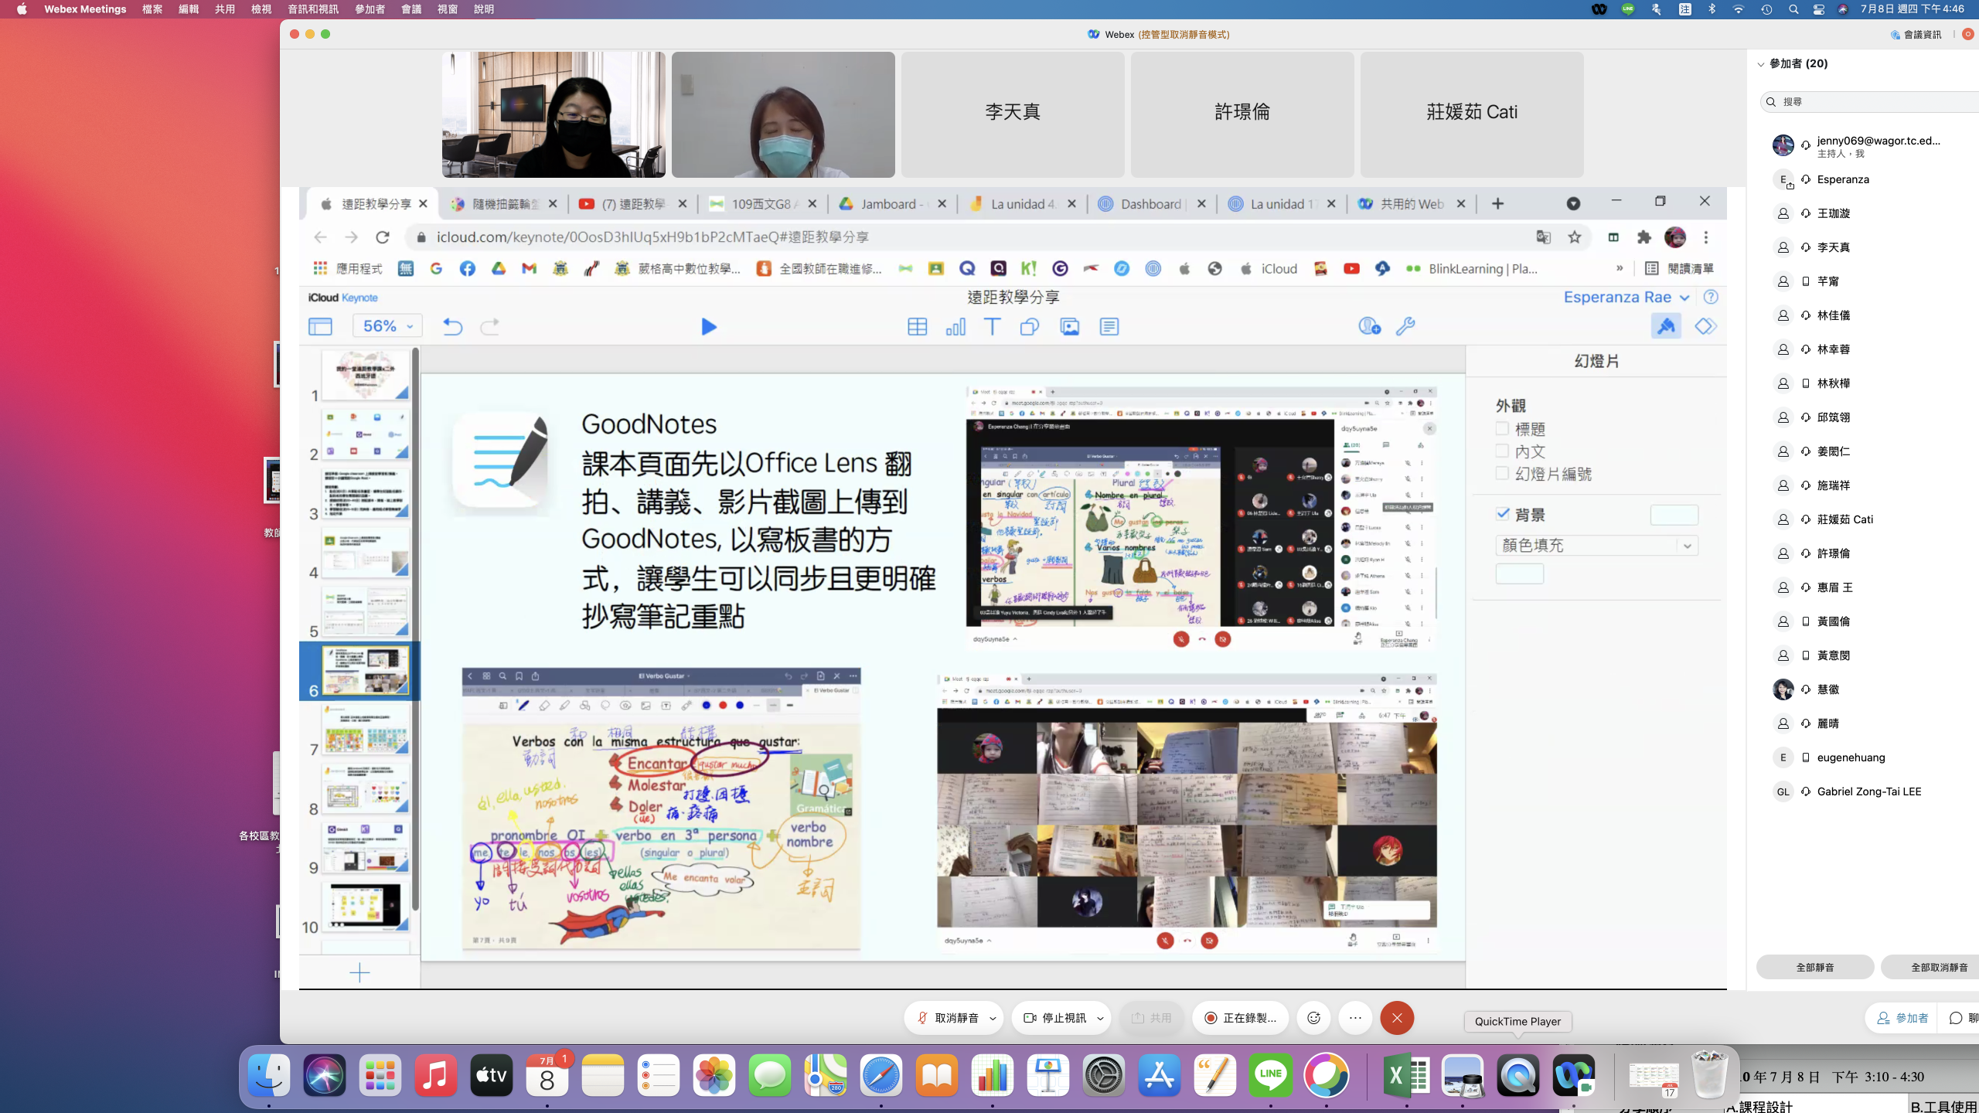This screenshot has width=1979, height=1113.
Task: Enable the 標題 checkbox
Action: tap(1502, 428)
